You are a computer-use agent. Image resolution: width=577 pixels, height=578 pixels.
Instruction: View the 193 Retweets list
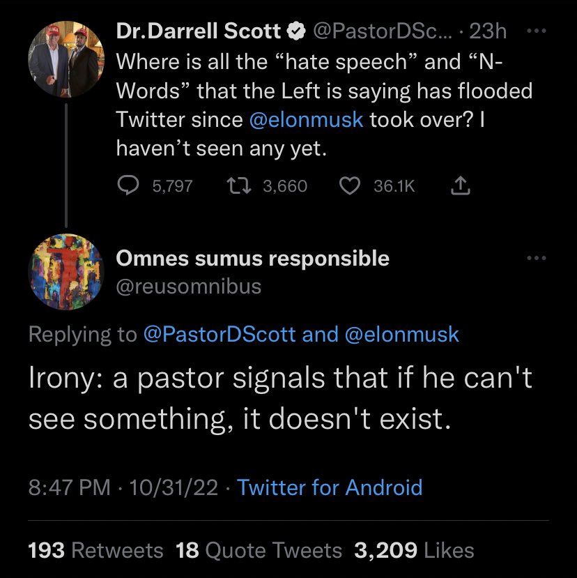95,550
